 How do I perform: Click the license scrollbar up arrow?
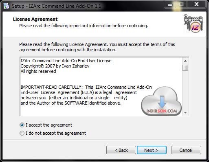point(185,61)
